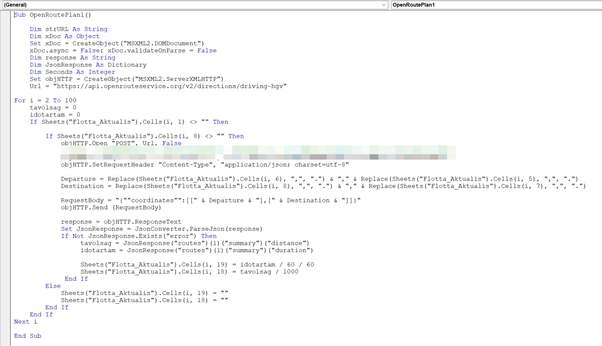Click the line creating MSXML2.DOMDocument
602x346 pixels.
click(x=117, y=43)
